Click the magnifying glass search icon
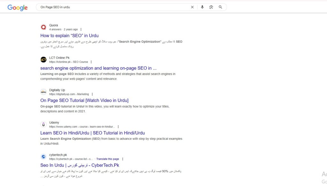 tap(220, 7)
